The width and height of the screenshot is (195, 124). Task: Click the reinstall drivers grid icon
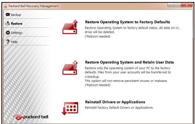(x=70, y=108)
